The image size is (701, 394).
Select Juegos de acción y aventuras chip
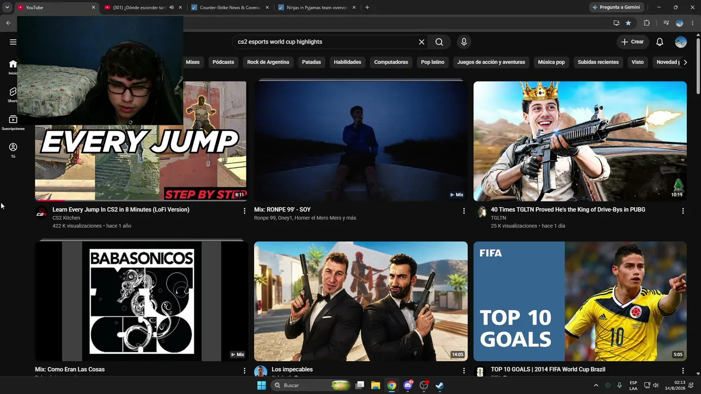(x=491, y=62)
